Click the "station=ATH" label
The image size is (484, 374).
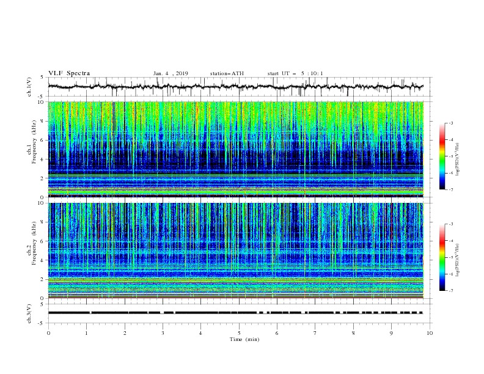coord(227,73)
